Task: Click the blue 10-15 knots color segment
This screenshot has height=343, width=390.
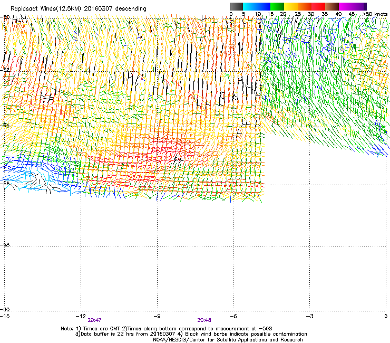Action: pos(264,6)
